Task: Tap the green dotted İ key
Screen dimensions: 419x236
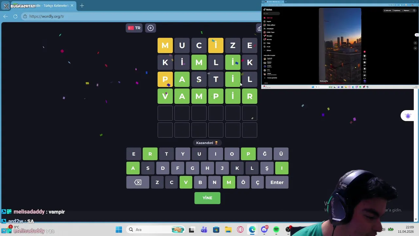Action: (x=282, y=168)
